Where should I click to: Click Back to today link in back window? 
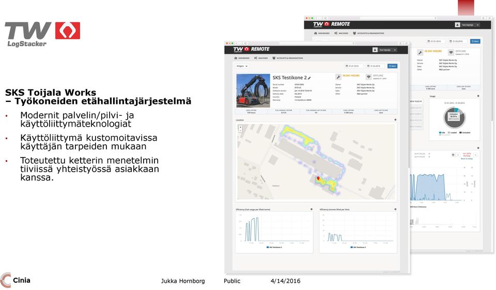tap(467, 159)
